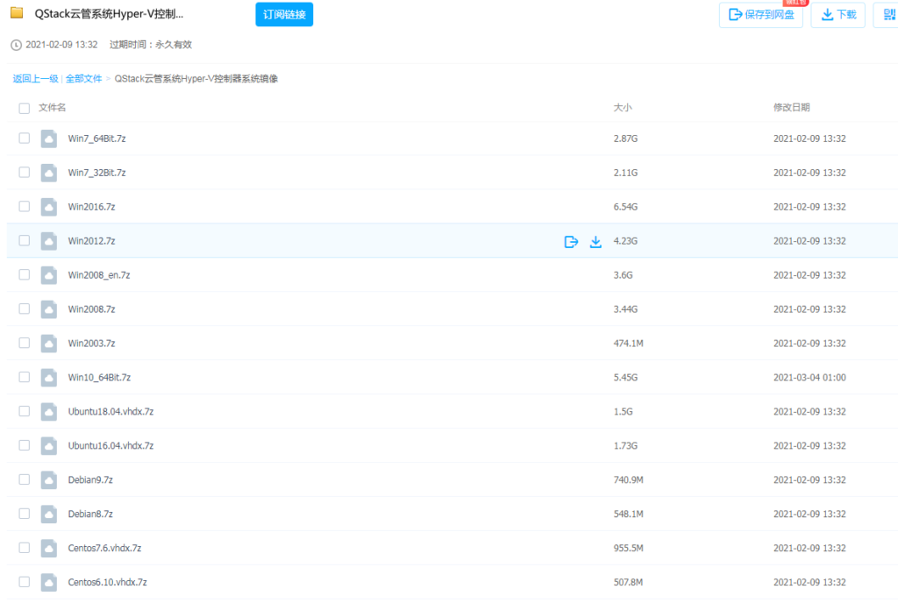Click the file icon for Debian9.7z
Screen dimensions: 898x603
point(49,480)
